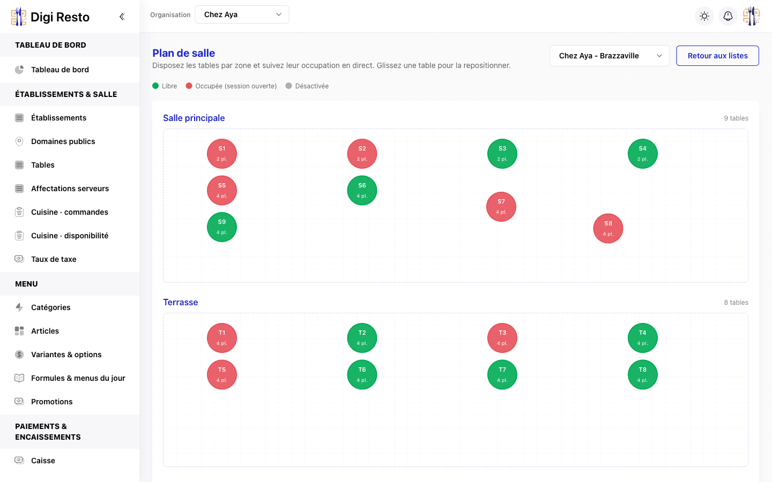This screenshot has height=482, width=772.
Task: Click the Domaines publics pin icon
Action: point(19,141)
